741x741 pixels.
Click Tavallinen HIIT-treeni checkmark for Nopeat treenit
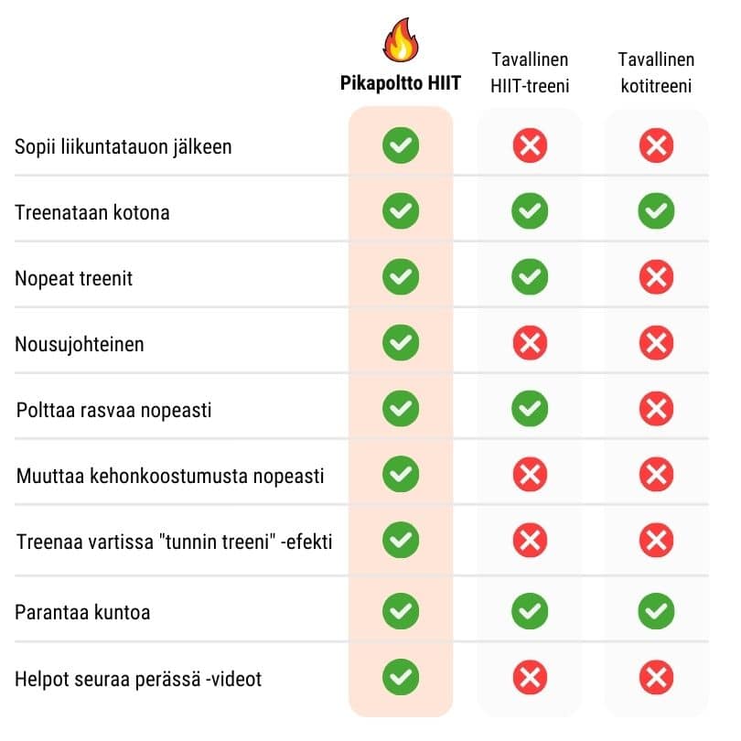click(x=530, y=277)
